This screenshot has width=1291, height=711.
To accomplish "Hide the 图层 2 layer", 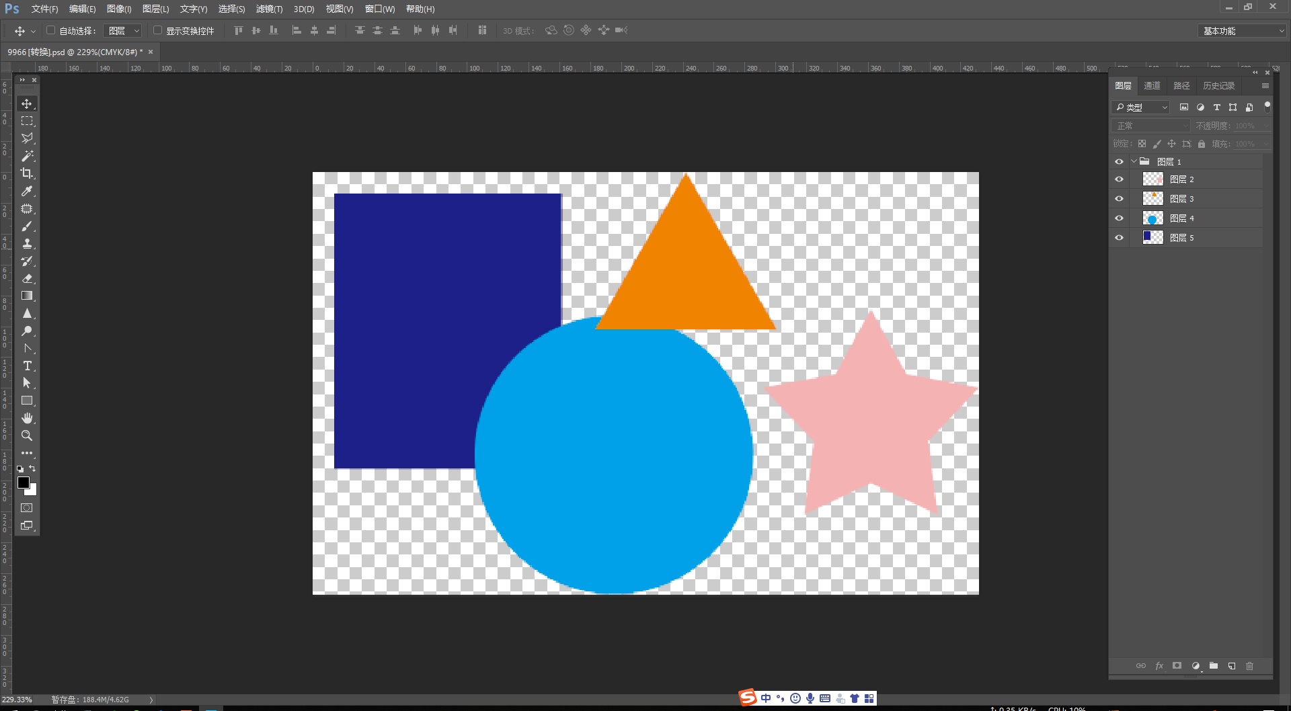I will pyautogui.click(x=1119, y=179).
